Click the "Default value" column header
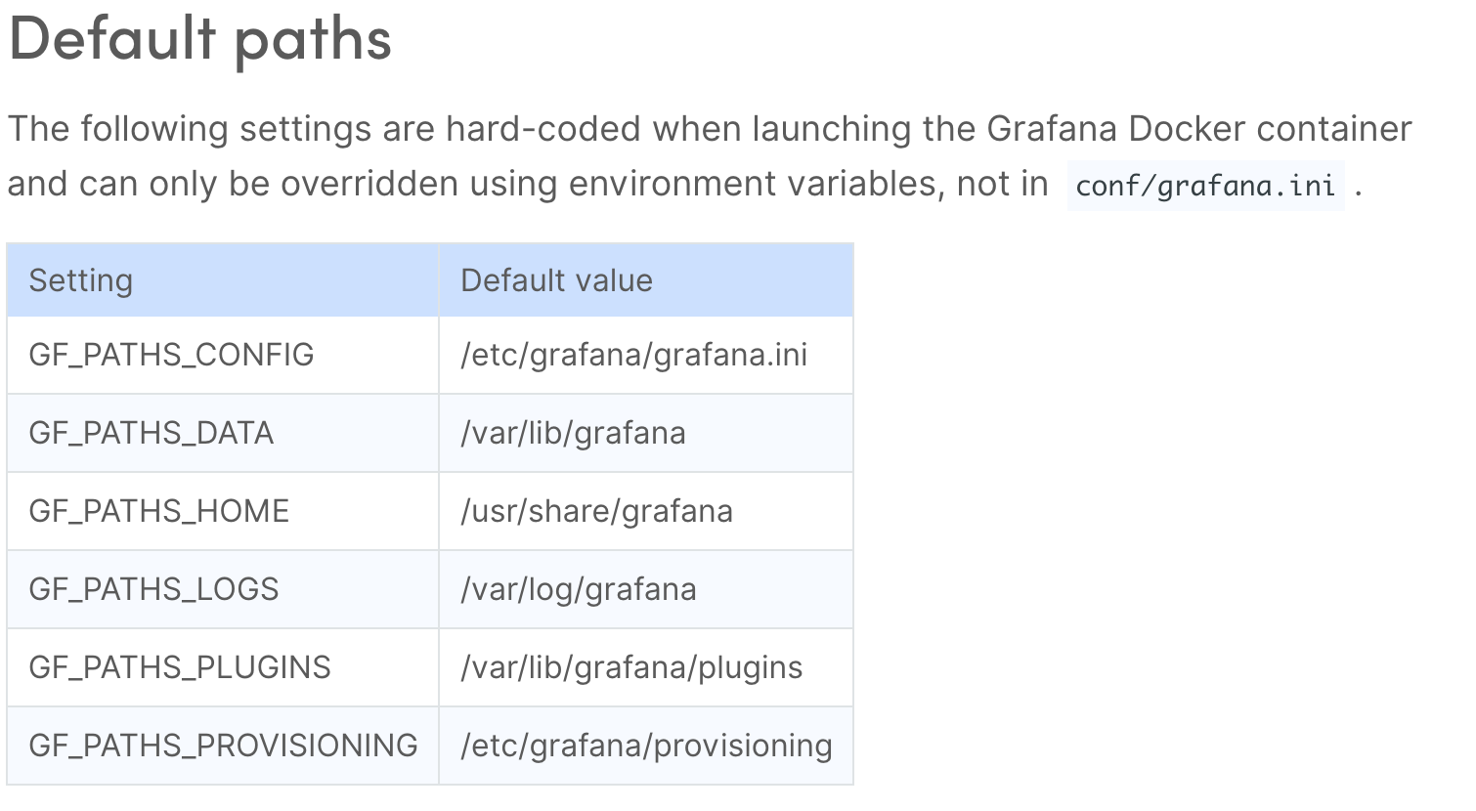Image resolution: width=1476 pixels, height=811 pixels. point(556,280)
